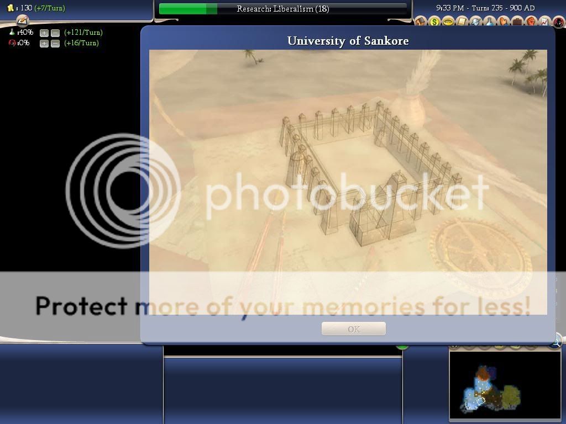Image resolution: width=566 pixels, height=424 pixels.
Task: Open the Financial Advisor coin icon
Action: [435, 22]
